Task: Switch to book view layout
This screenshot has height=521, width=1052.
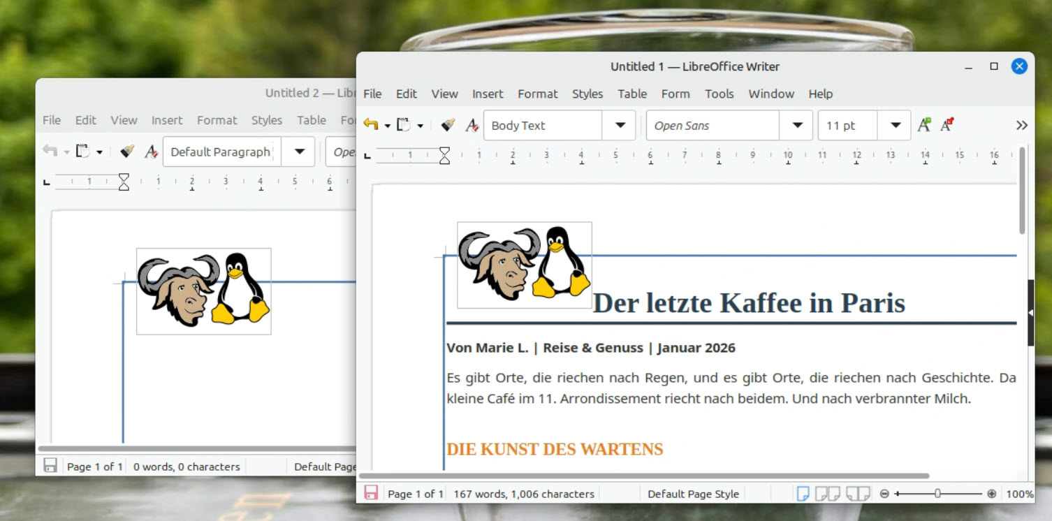Action: (x=858, y=494)
